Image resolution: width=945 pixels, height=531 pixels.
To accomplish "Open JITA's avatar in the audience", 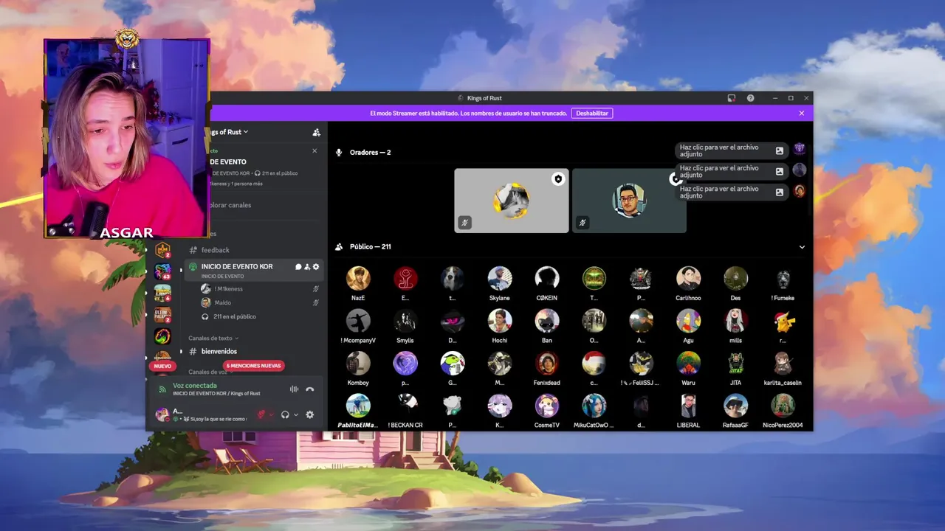I will (x=735, y=363).
